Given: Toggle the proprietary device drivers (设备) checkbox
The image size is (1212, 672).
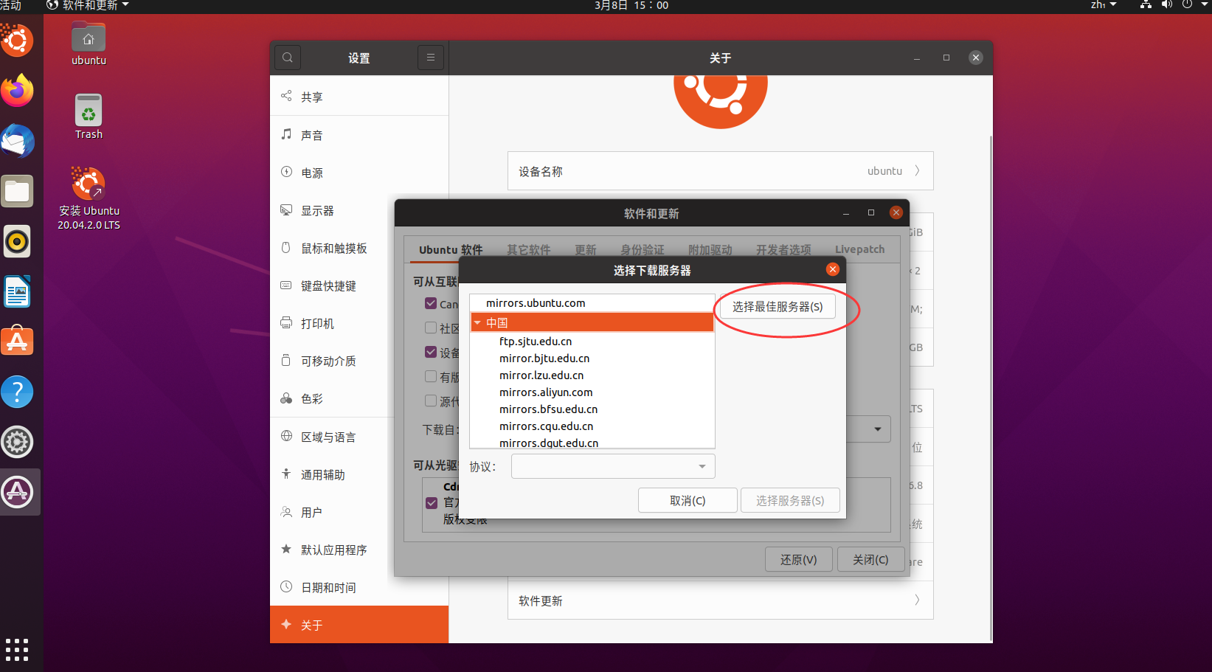Looking at the screenshot, I should pyautogui.click(x=431, y=352).
